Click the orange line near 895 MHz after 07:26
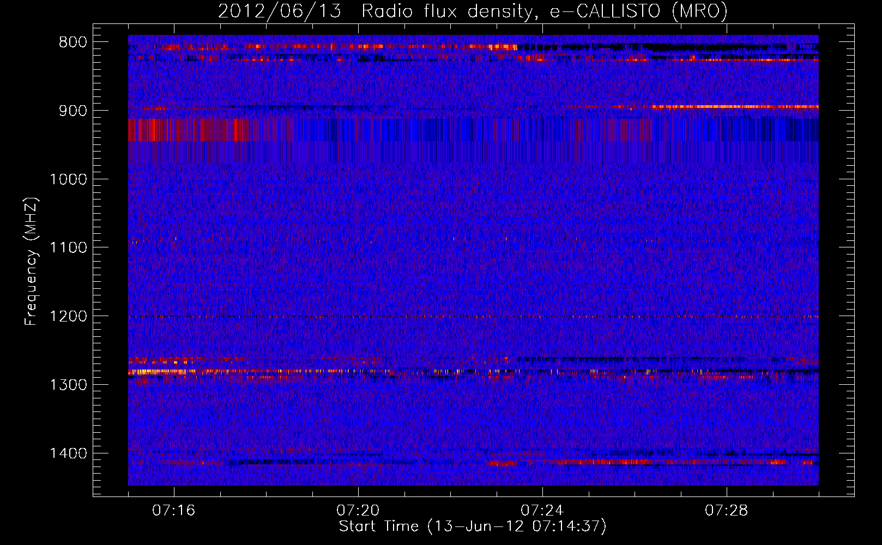882x545 pixels. coord(735,107)
